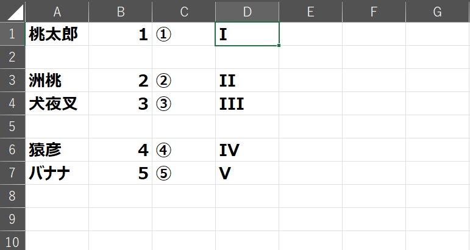Select row 1 header
The image size is (470, 250).
[x=12, y=34]
